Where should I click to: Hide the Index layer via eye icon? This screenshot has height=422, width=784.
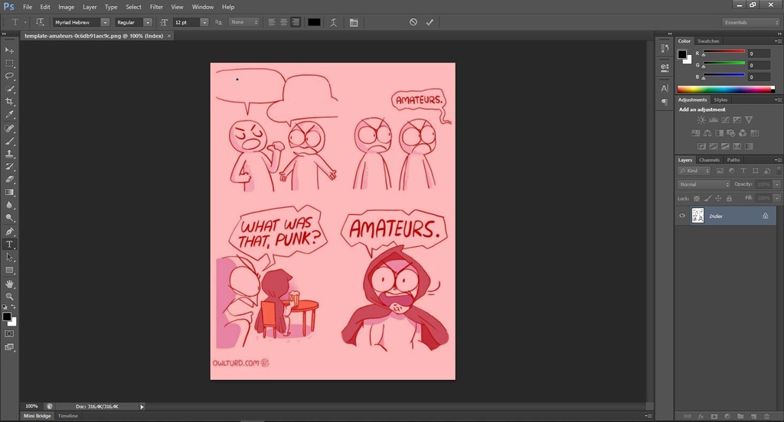coord(682,216)
